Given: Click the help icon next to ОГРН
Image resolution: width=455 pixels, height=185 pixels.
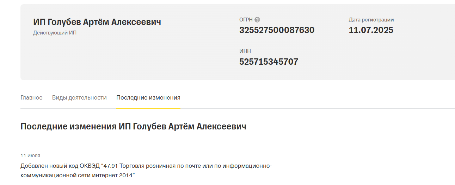Looking at the screenshot, I should pyautogui.click(x=257, y=20).
